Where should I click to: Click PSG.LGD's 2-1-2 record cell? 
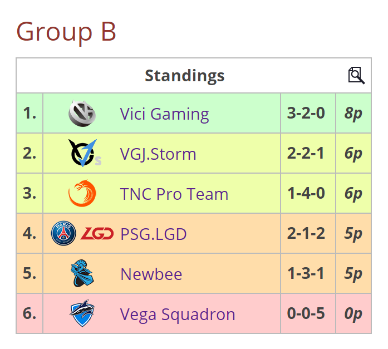306,234
